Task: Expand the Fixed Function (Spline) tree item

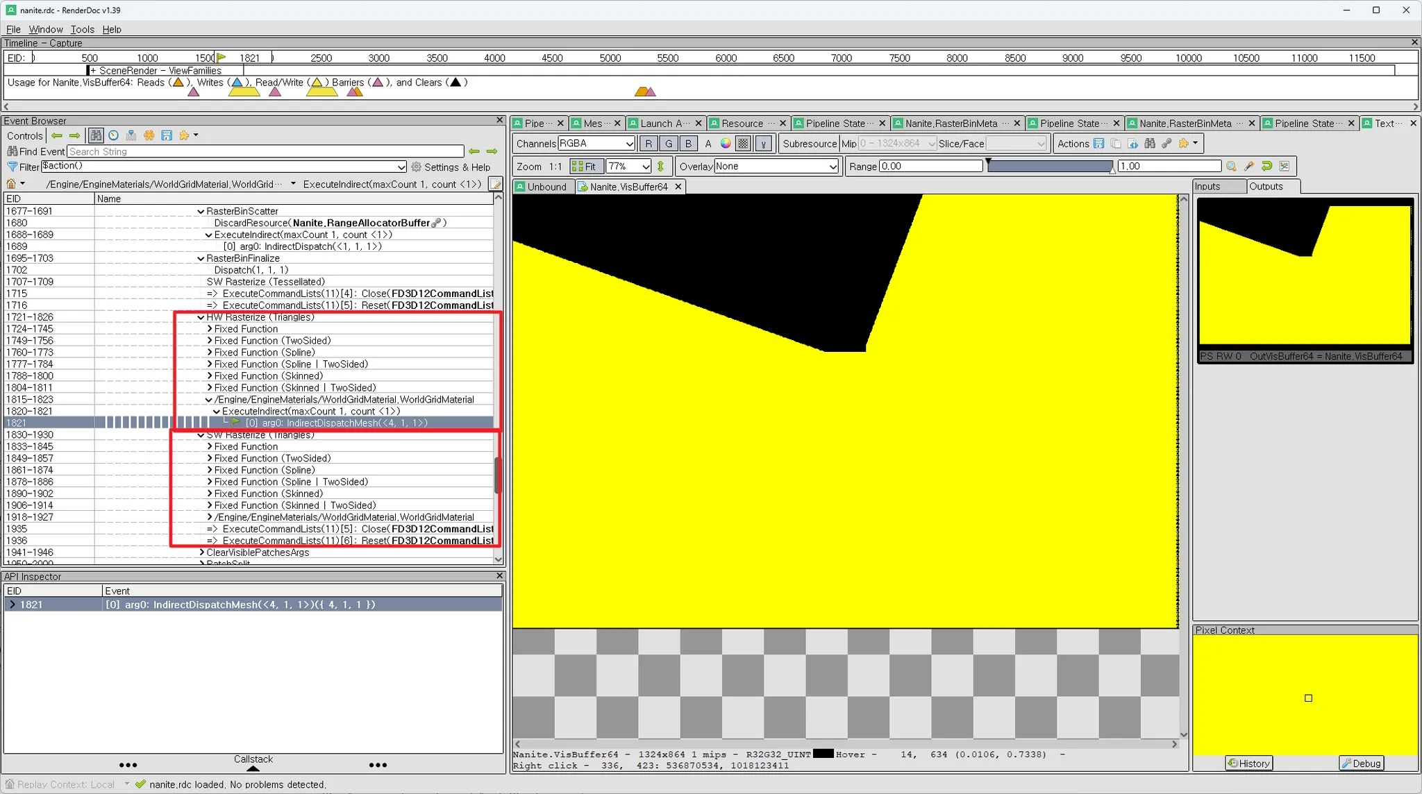Action: (x=210, y=353)
